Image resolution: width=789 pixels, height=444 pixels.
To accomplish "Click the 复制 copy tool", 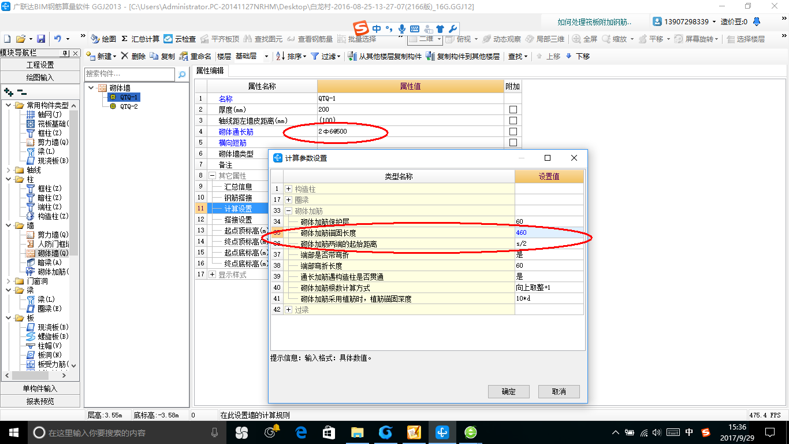I will (162, 56).
